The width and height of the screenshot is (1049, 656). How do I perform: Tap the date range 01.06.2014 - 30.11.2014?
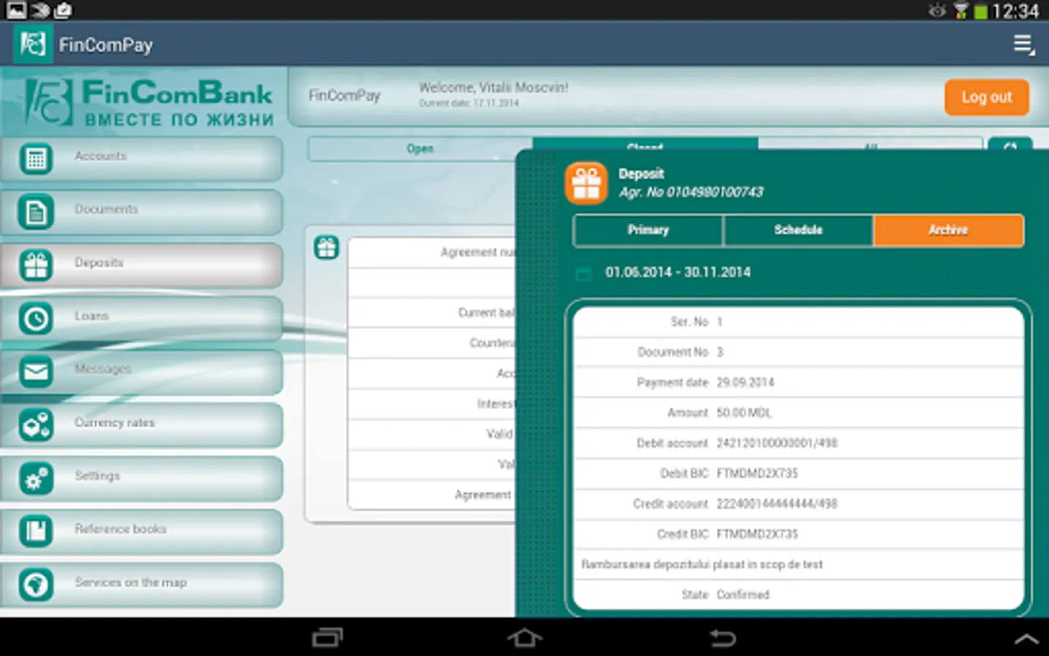(677, 273)
